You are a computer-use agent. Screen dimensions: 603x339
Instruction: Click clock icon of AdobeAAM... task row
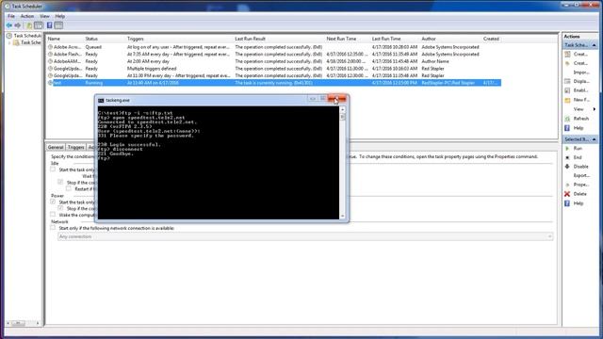pyautogui.click(x=50, y=61)
